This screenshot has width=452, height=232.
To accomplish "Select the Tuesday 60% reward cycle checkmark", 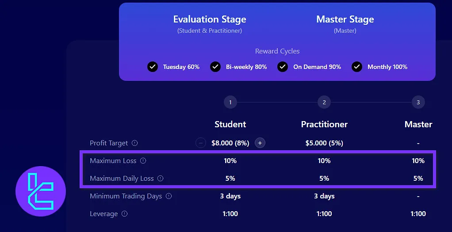I will coord(153,67).
